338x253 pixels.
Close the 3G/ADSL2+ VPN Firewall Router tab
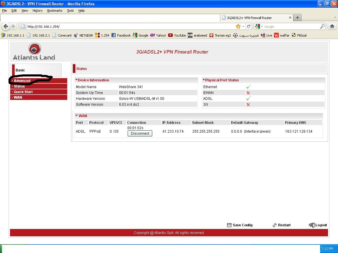point(290,18)
